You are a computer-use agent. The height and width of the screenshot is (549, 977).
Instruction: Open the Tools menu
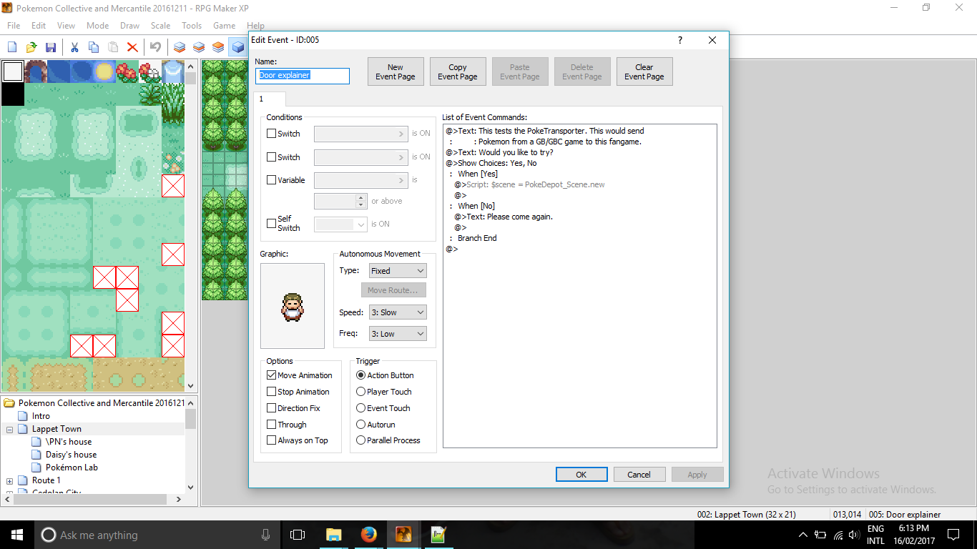tap(192, 26)
